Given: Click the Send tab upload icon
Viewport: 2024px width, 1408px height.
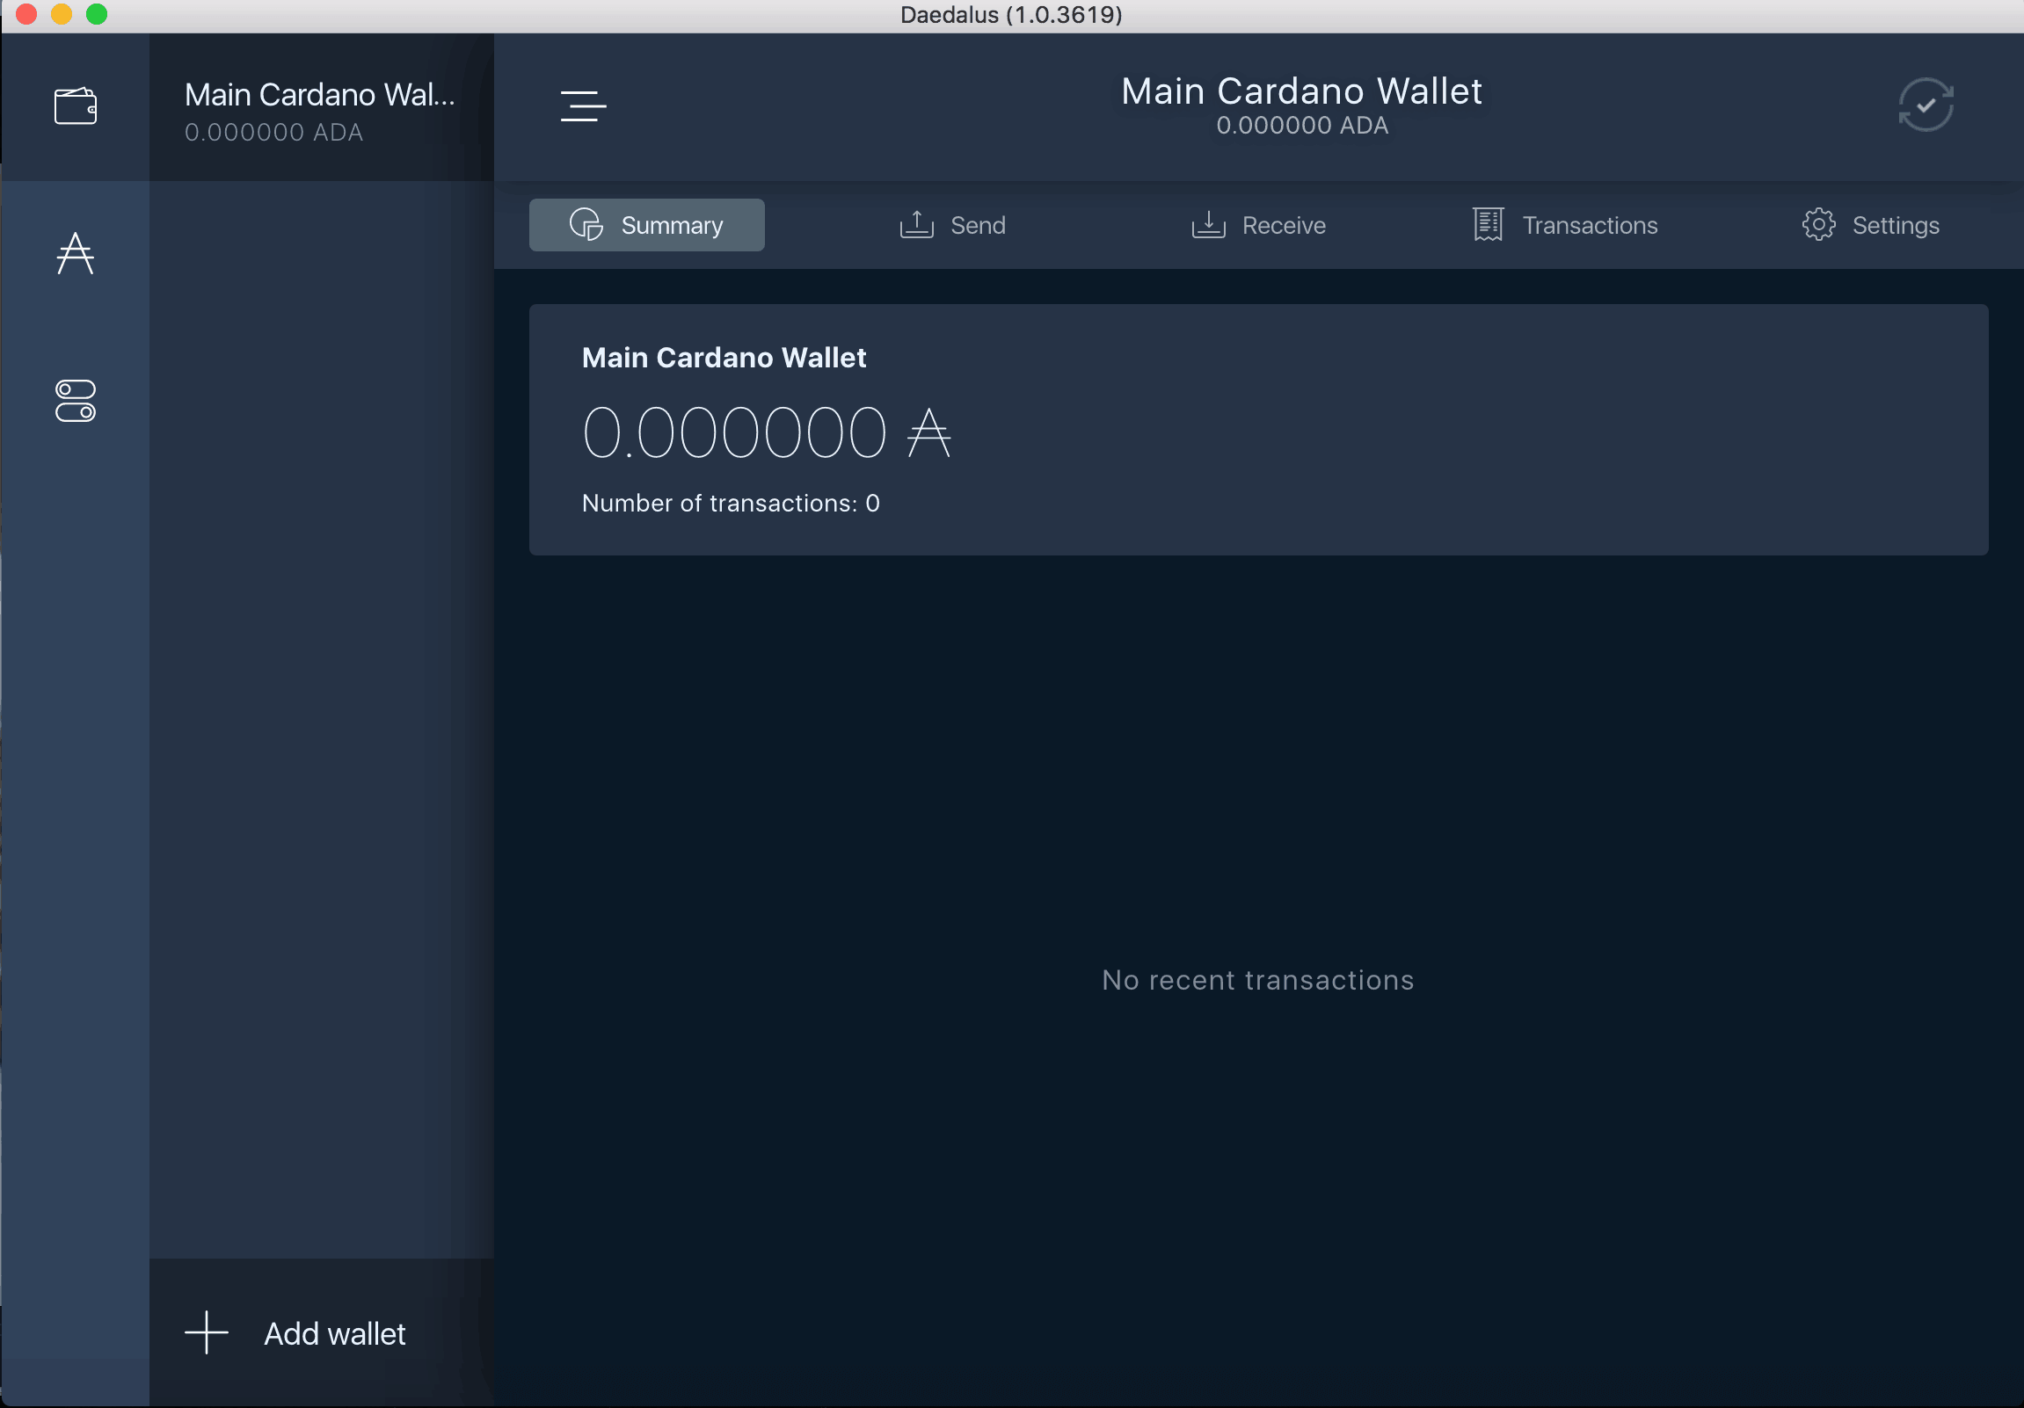Looking at the screenshot, I should click(x=918, y=226).
